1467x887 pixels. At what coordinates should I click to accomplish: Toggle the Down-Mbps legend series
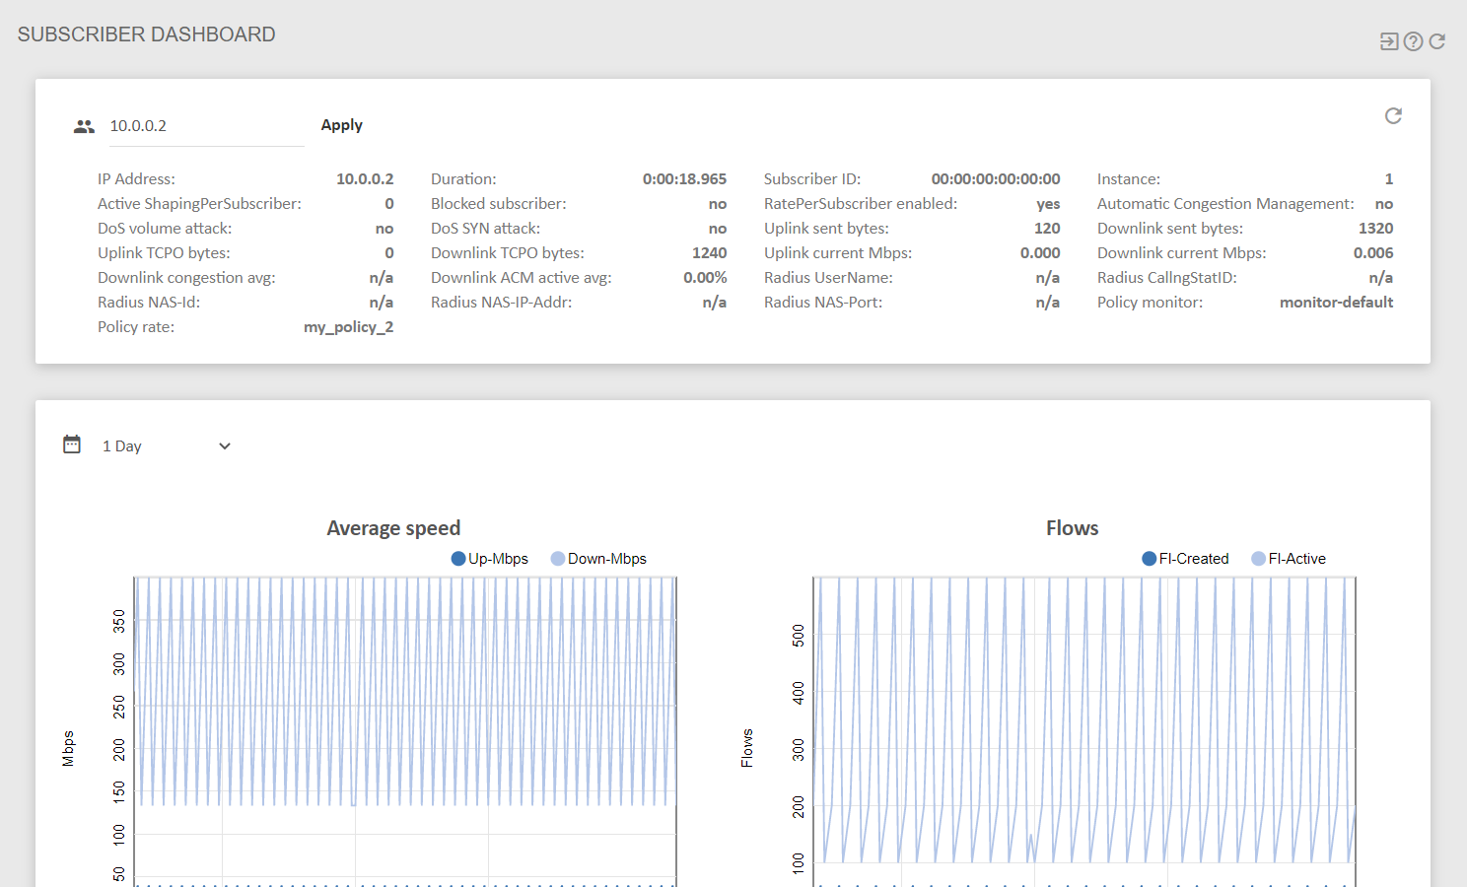(598, 559)
